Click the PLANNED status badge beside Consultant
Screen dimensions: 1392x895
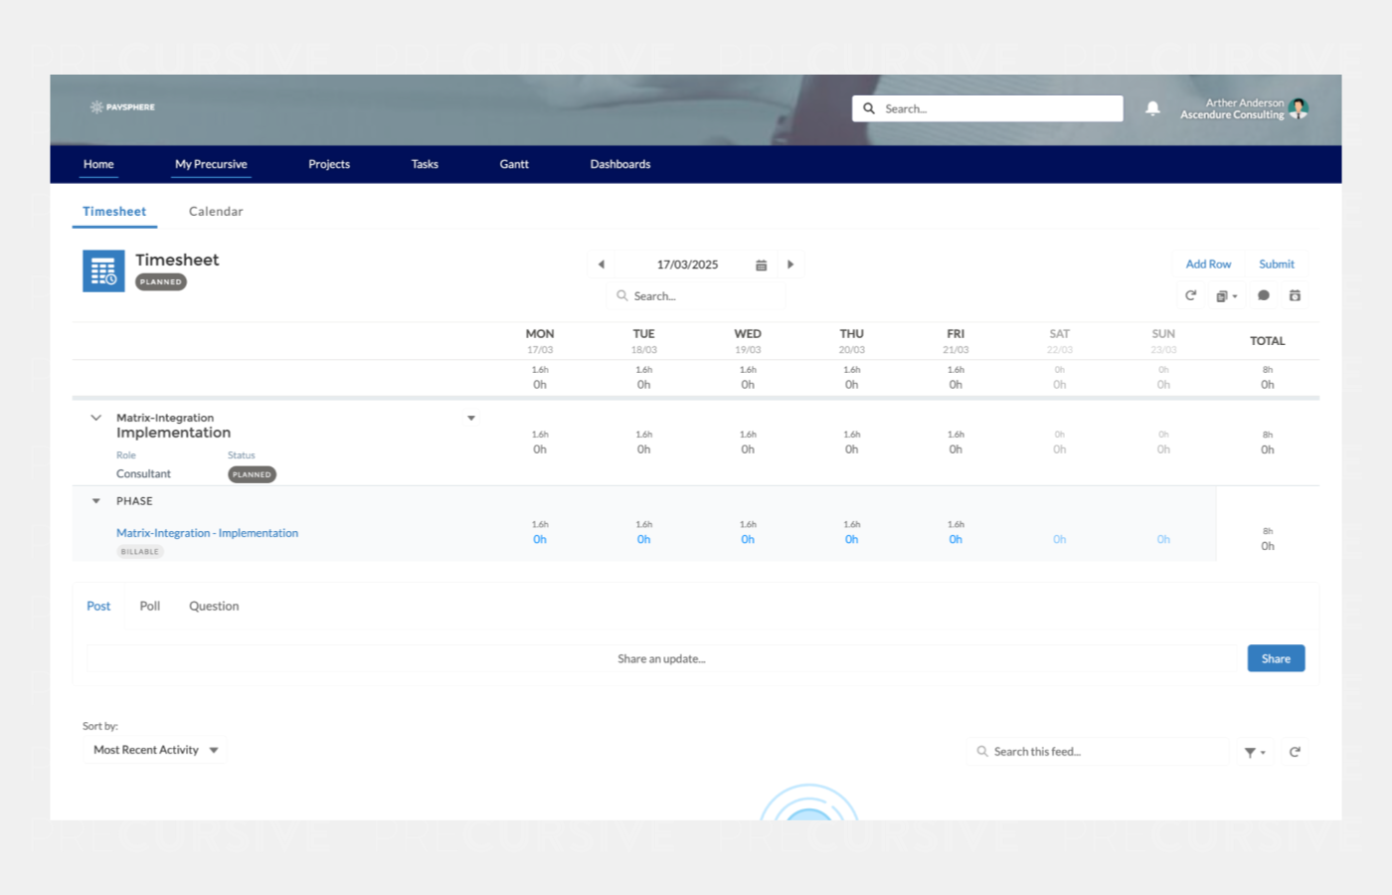(x=252, y=474)
